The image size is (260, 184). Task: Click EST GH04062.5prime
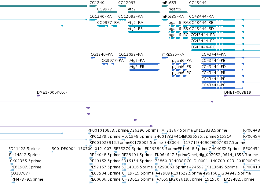tap(225, 149)
